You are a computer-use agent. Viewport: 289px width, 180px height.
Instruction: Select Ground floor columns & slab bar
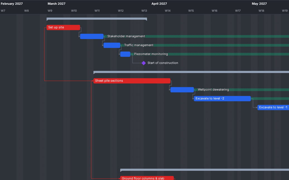coord(147,178)
